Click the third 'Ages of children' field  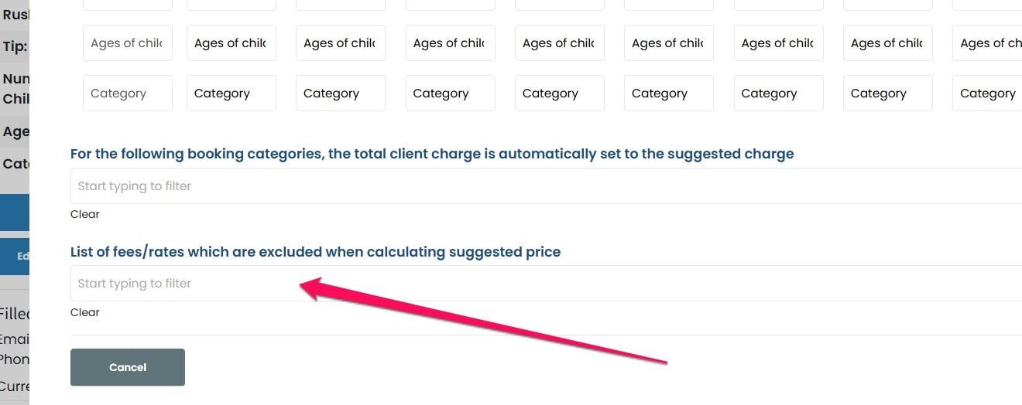click(x=340, y=43)
